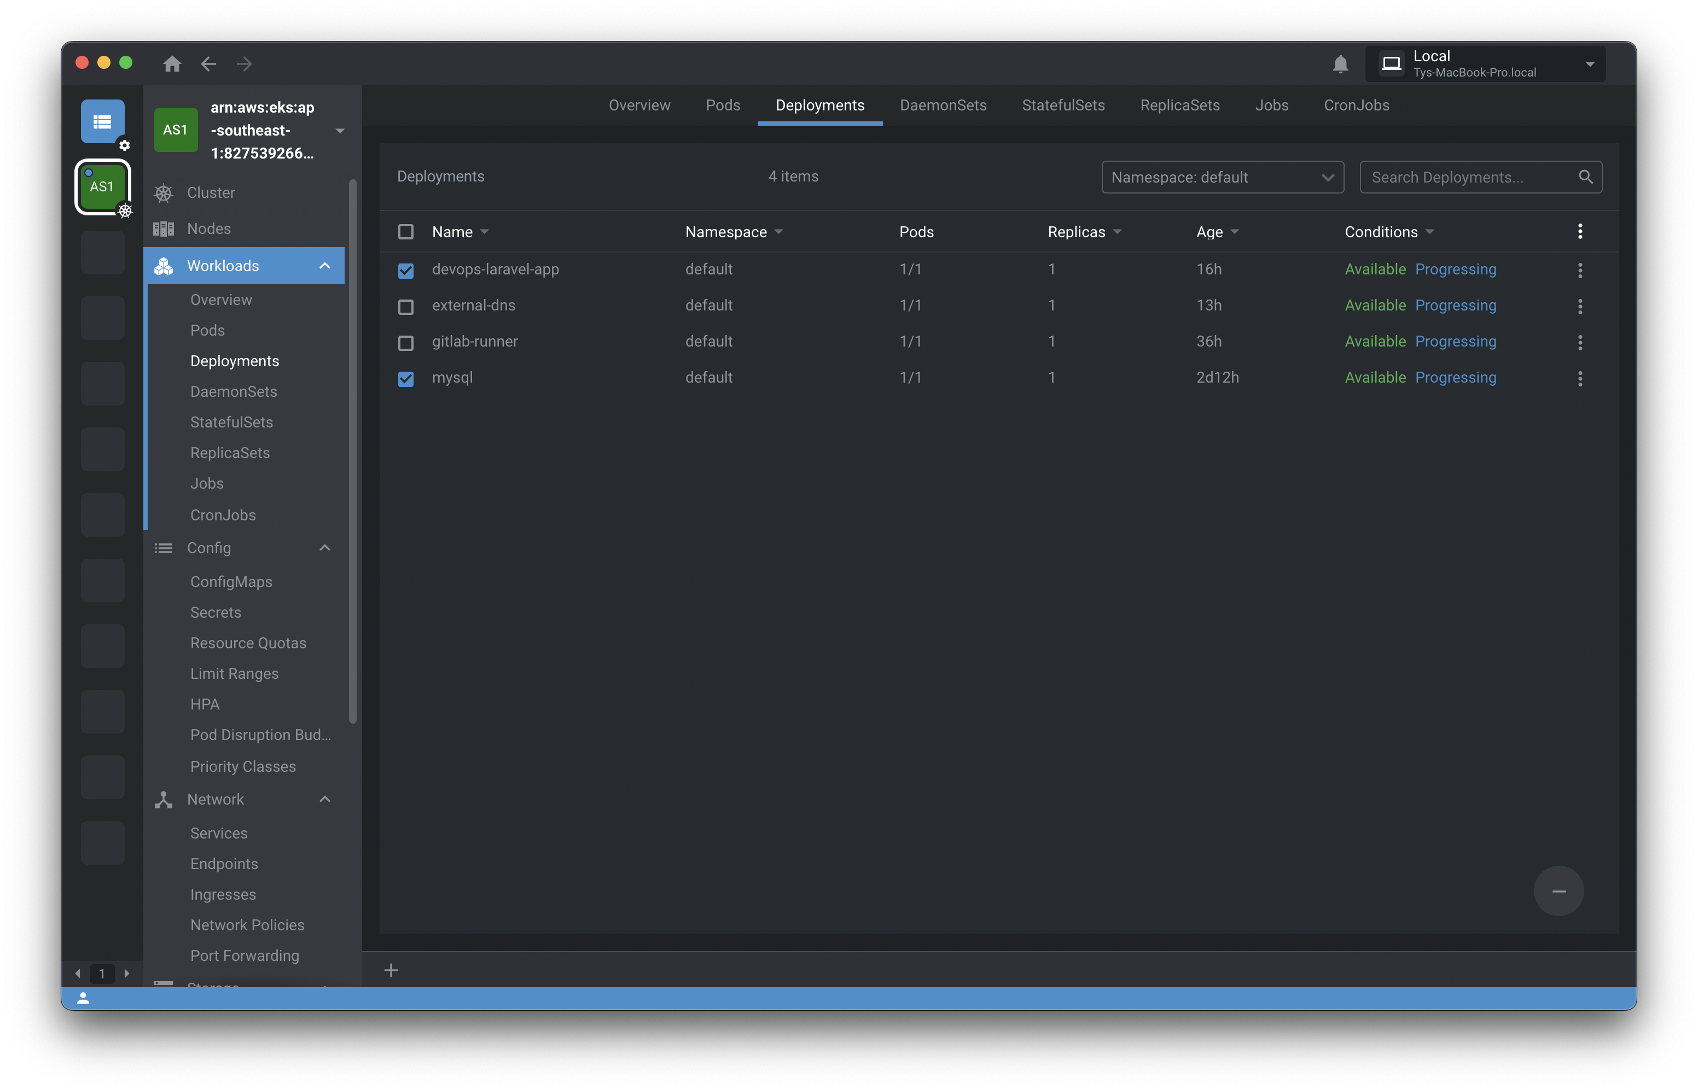Click the AS1 cluster icon in hotbar

pos(103,187)
